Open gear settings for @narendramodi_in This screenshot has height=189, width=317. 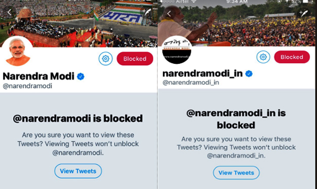[263, 57]
